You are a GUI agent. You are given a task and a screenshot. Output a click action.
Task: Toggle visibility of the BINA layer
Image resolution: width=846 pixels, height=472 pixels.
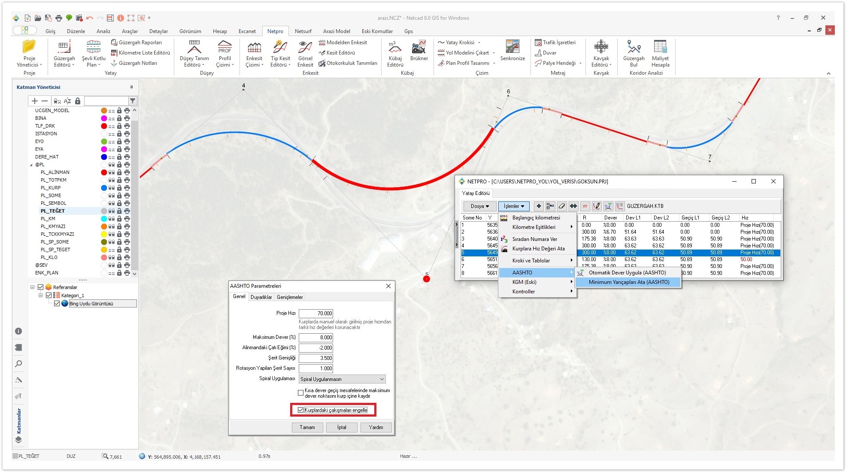[x=112, y=118]
